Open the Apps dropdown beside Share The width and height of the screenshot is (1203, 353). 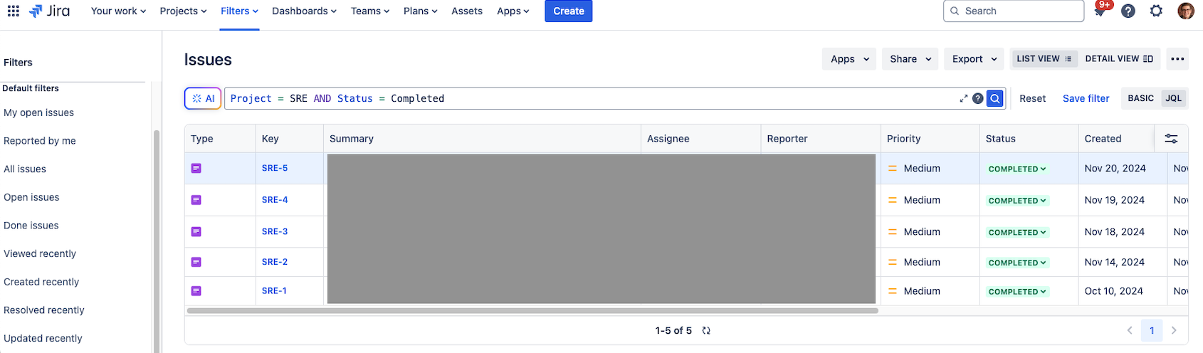[850, 59]
